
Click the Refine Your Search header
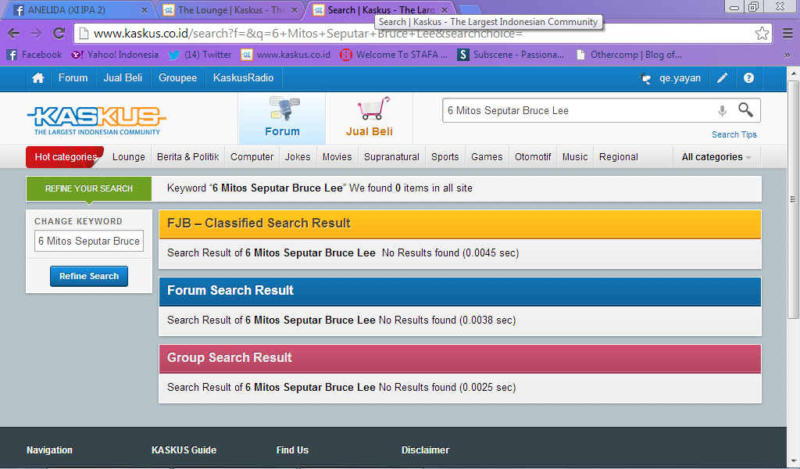(x=89, y=189)
